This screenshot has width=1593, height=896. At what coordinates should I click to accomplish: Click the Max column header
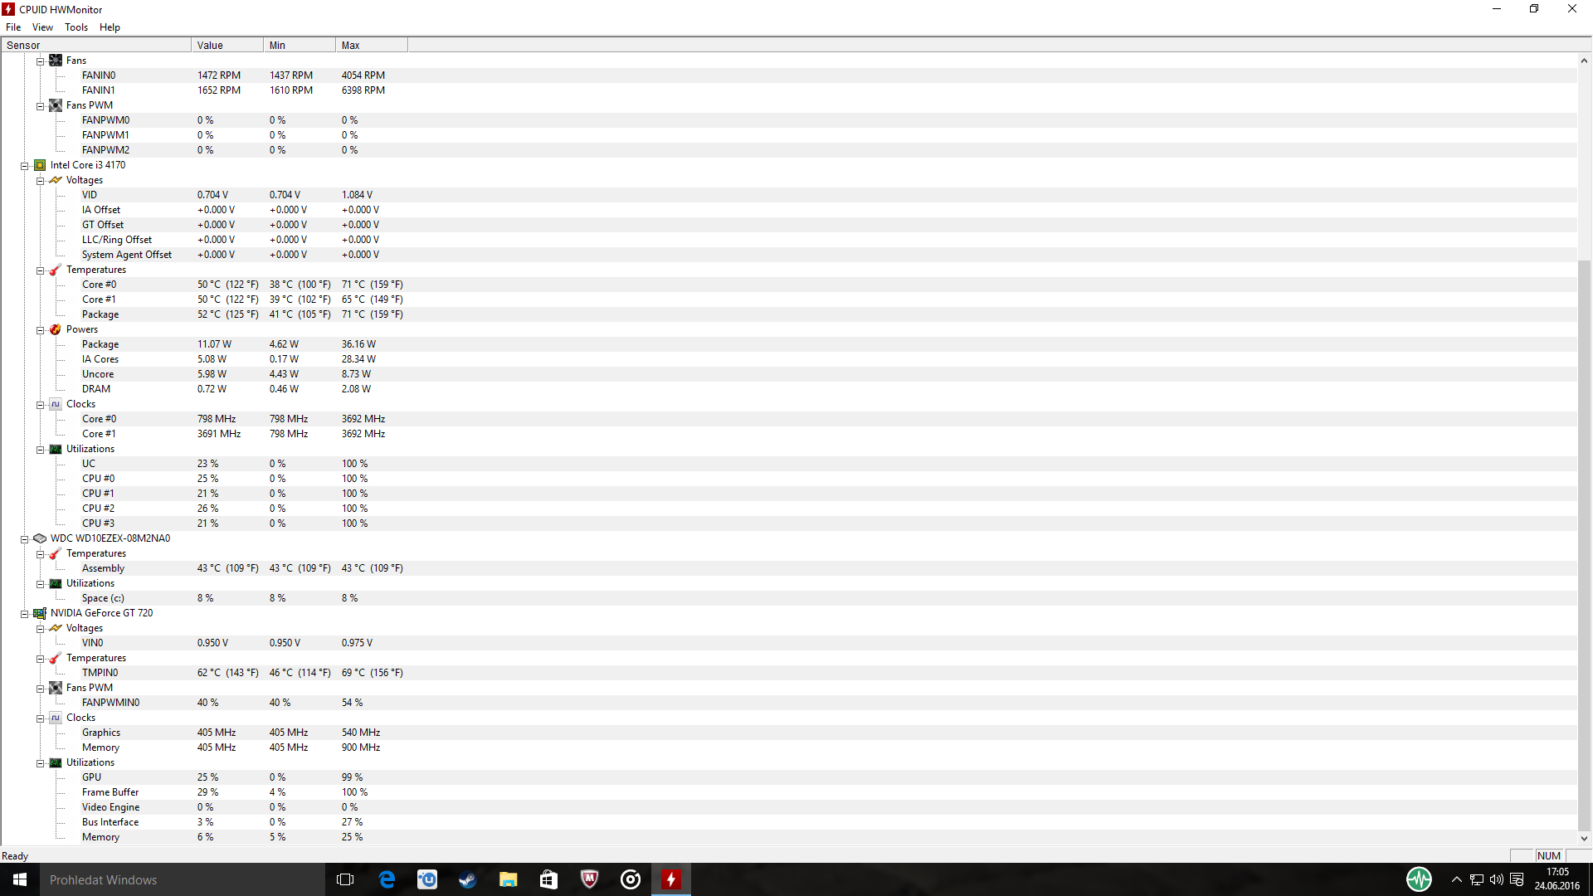point(372,46)
